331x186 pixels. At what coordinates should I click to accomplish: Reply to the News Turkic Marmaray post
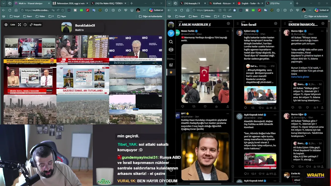[183, 106]
